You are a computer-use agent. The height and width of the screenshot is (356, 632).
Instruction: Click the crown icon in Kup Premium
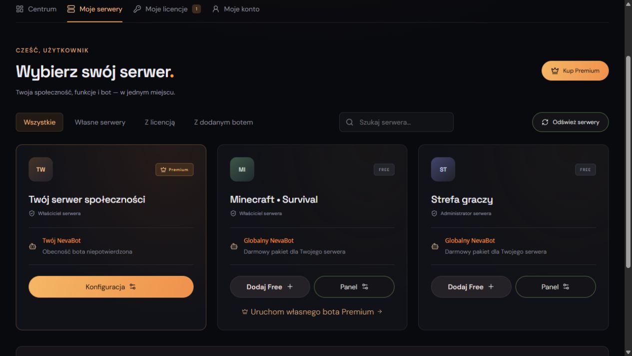pyautogui.click(x=555, y=70)
